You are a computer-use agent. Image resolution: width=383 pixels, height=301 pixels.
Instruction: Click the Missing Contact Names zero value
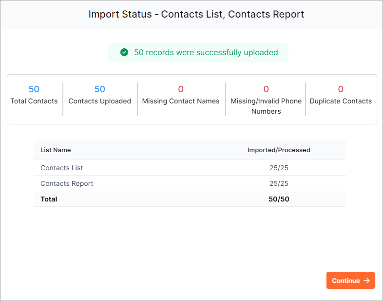(x=181, y=89)
